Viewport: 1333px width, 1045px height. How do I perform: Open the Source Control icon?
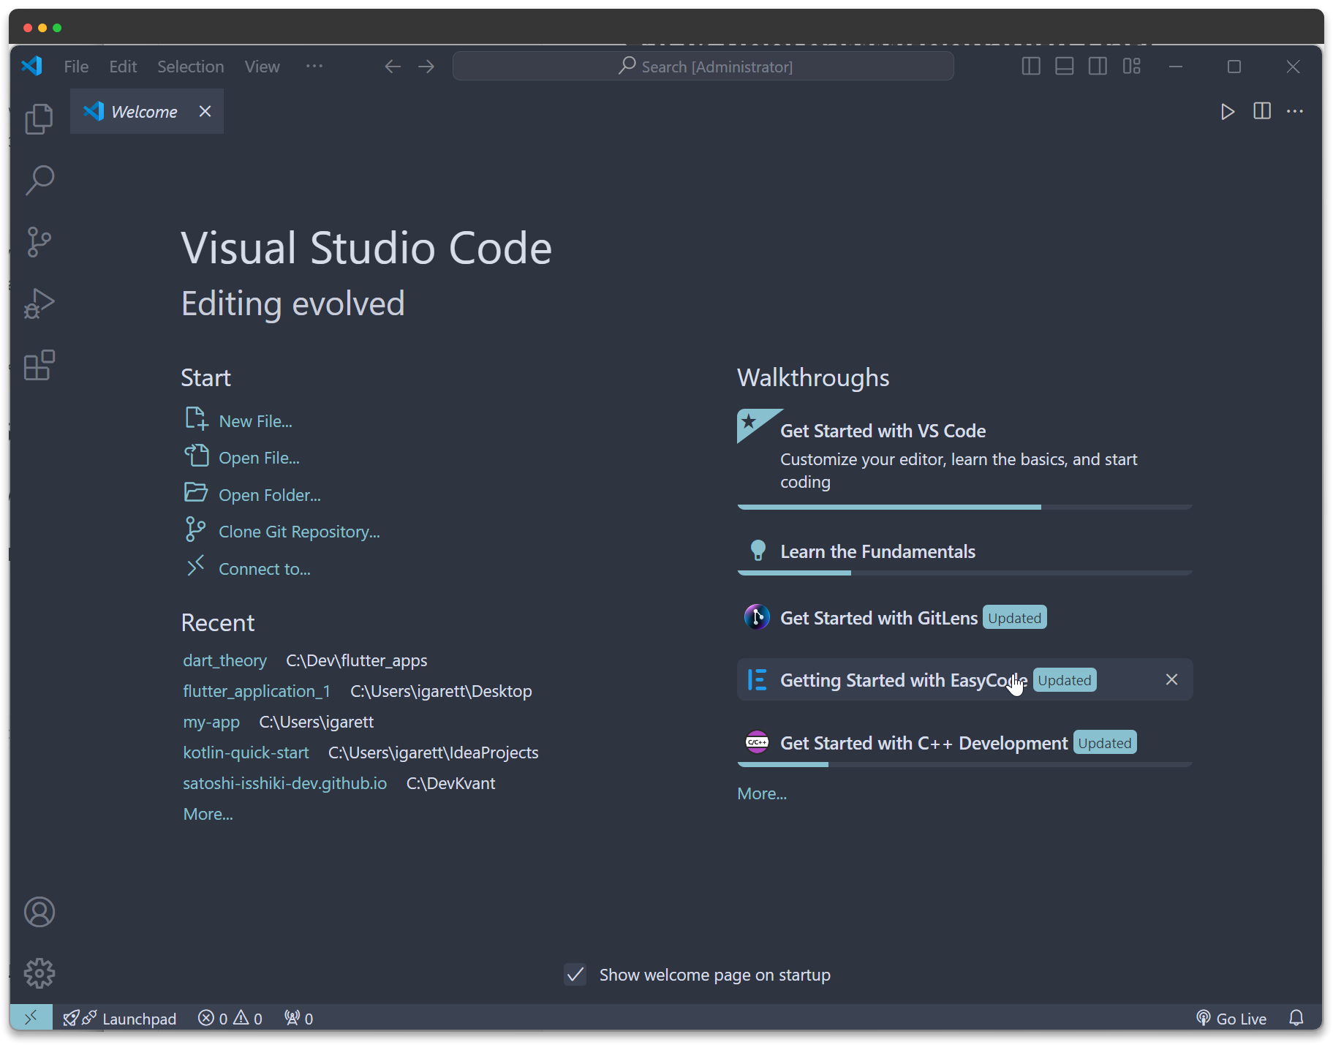[39, 241]
